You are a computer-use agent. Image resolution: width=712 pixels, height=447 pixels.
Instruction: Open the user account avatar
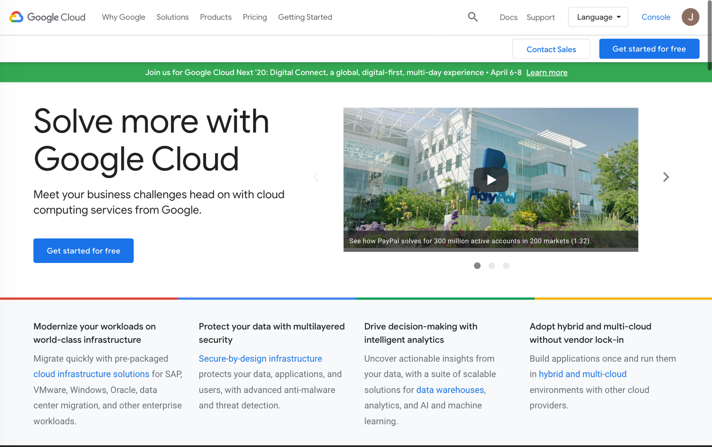(x=690, y=17)
